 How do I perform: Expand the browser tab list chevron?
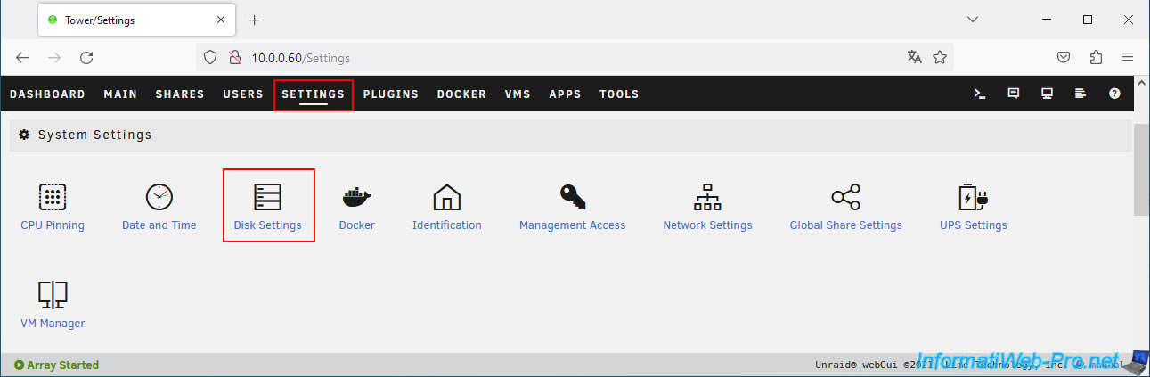pyautogui.click(x=973, y=20)
